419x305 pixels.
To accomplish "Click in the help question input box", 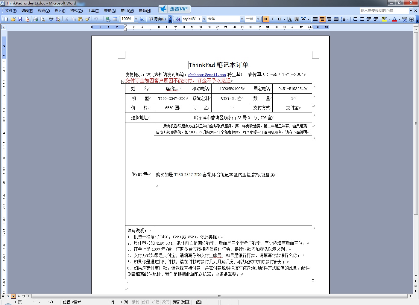I will pos(384,10).
